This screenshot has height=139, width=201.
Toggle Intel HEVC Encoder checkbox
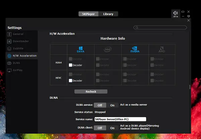[x=98, y=75]
